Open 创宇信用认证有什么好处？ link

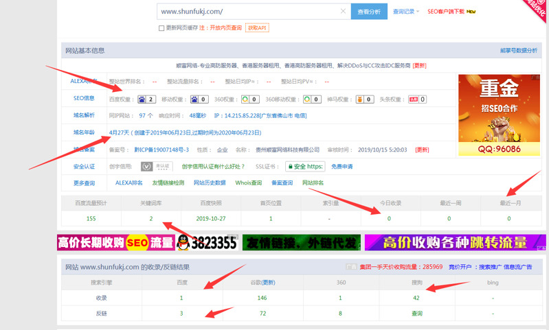tap(213, 167)
